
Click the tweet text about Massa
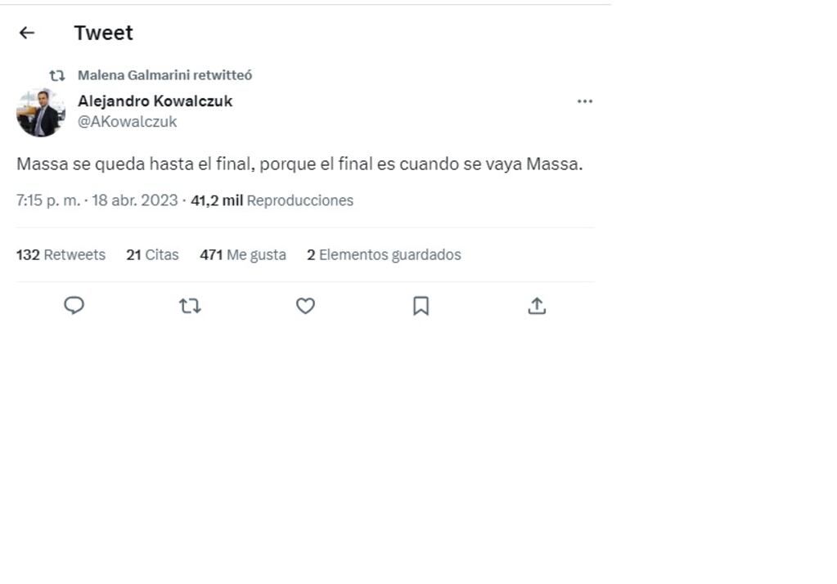click(x=298, y=163)
